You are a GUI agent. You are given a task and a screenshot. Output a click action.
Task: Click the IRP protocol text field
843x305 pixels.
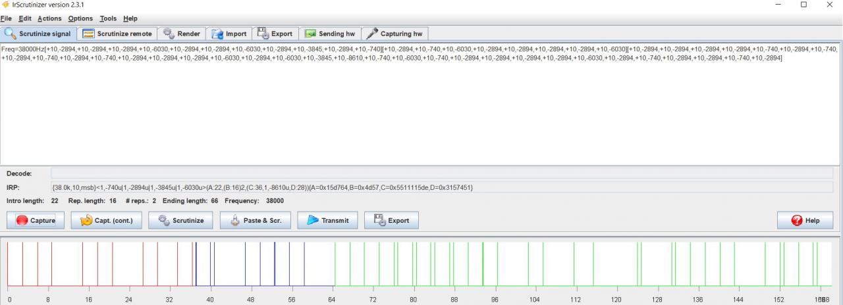click(x=442, y=187)
